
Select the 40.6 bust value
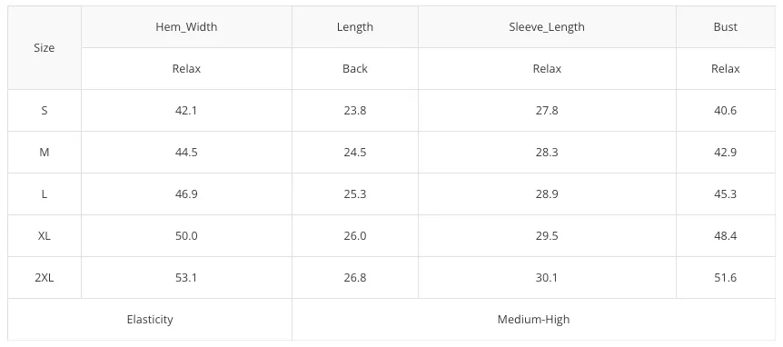(725, 111)
